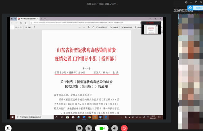Click the PDF zoom in plus button

pos(84,28)
